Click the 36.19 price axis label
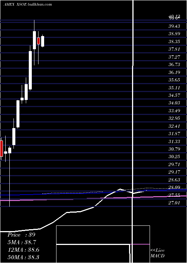Viewport: 187px width, 263px height. [174, 72]
